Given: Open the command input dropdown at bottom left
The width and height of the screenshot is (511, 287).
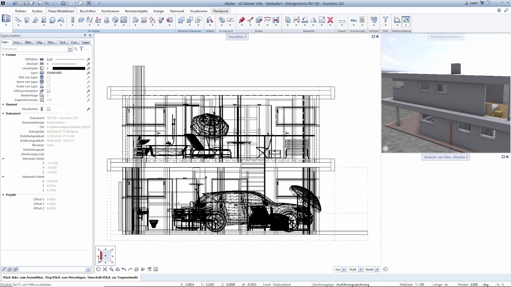Looking at the screenshot, I should [x=88, y=269].
